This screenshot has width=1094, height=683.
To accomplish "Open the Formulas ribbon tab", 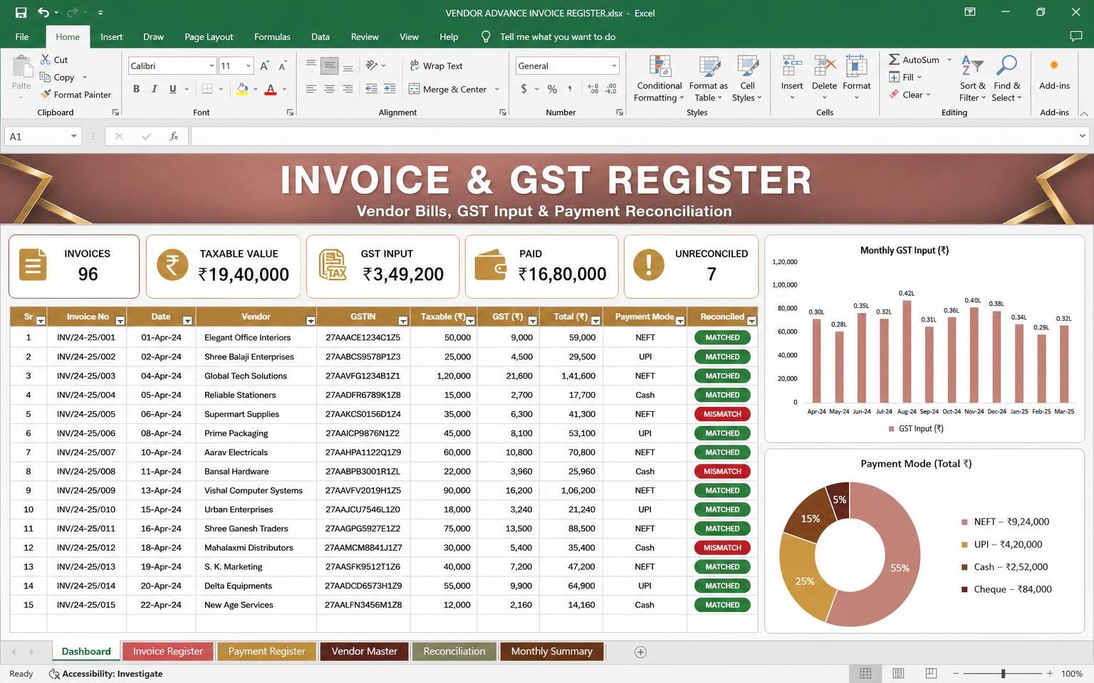I will [x=272, y=36].
